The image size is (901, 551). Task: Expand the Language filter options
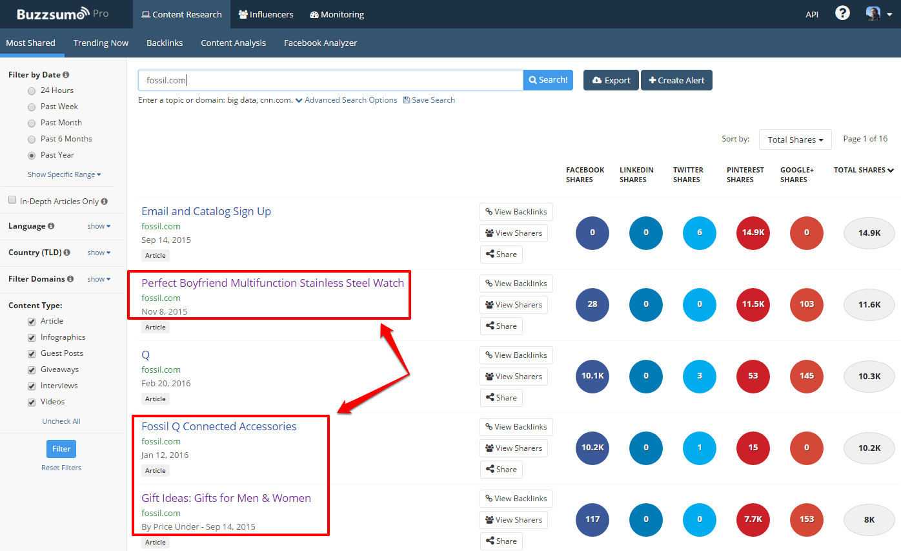[98, 225]
